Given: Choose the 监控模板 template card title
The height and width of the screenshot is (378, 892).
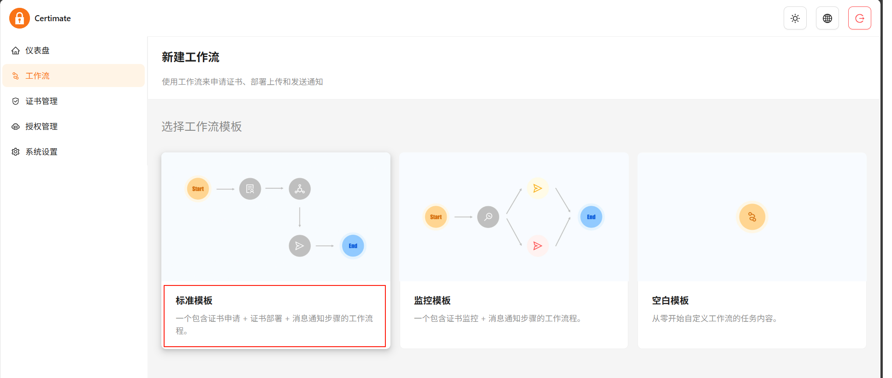Looking at the screenshot, I should coord(432,301).
